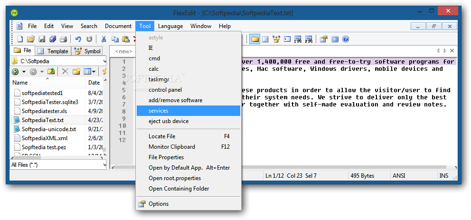Click the FlexEdit application logo icon

pos(14,13)
